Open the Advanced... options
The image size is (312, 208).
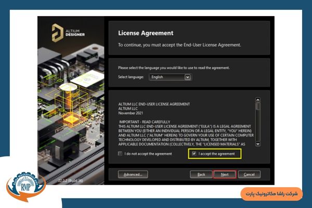click(133, 174)
